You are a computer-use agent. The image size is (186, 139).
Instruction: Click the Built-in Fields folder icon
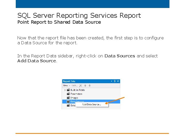click(68, 90)
